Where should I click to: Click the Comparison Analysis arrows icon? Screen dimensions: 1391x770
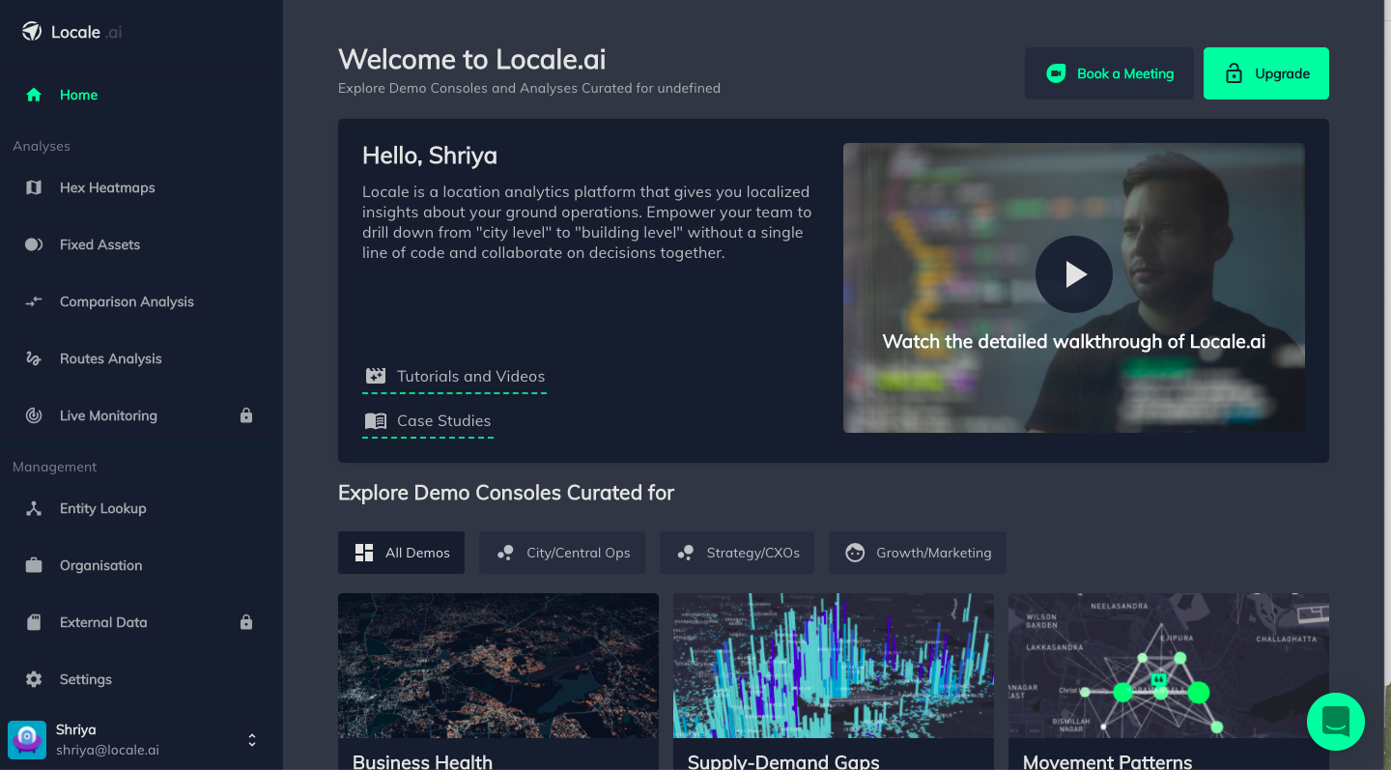(x=34, y=301)
